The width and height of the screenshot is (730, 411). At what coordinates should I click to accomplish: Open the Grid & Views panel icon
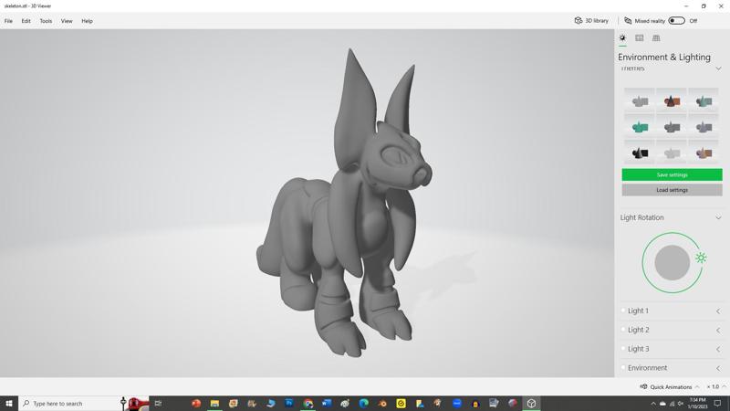point(656,38)
